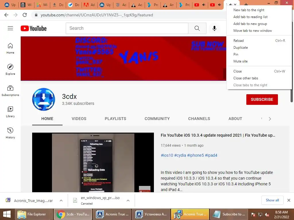
Task: Click the network tray icon
Action: [x=260, y=215]
